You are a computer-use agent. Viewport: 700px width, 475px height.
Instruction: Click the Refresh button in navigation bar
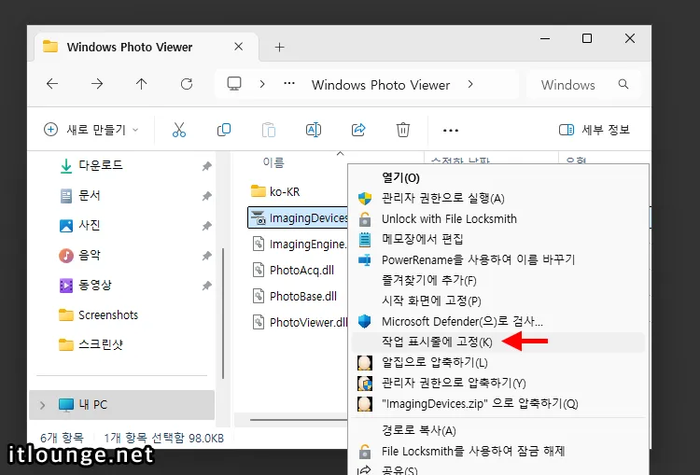click(187, 84)
